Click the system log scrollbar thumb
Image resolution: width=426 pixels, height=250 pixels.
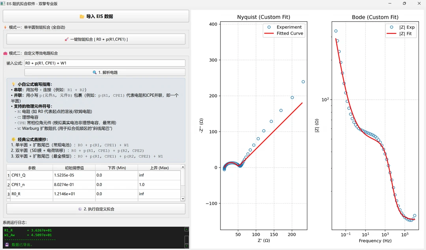(187, 240)
